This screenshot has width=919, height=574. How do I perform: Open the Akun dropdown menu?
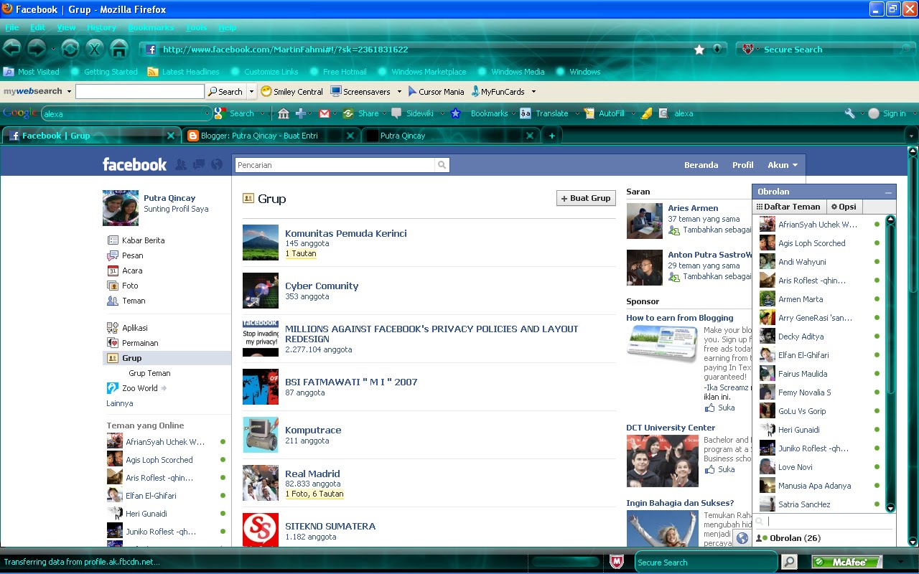(x=783, y=165)
